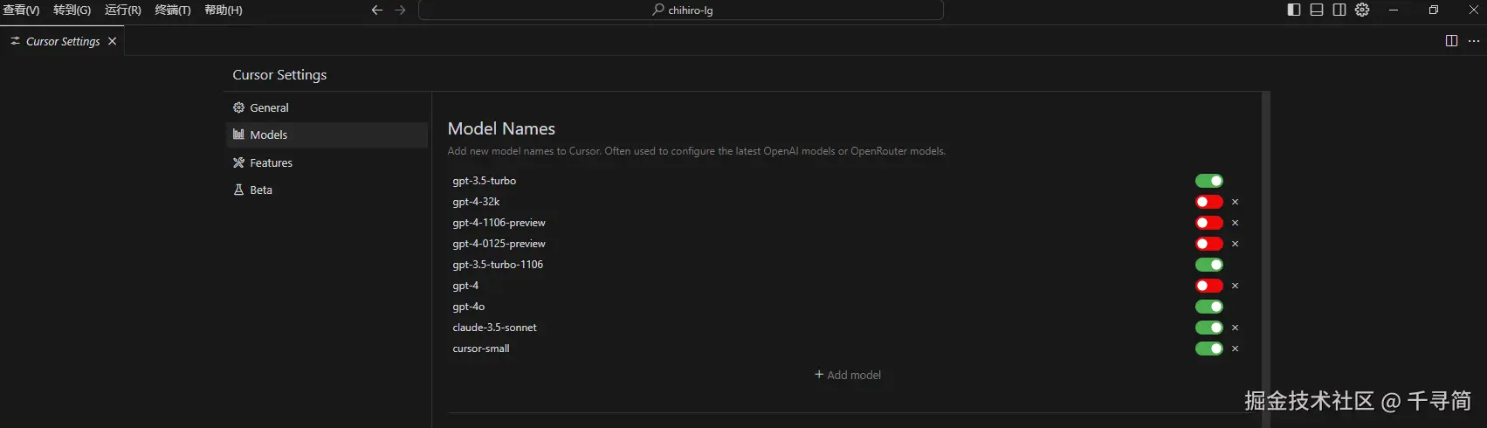
Task: Open the editor more actions ellipsis
Action: tap(1474, 41)
